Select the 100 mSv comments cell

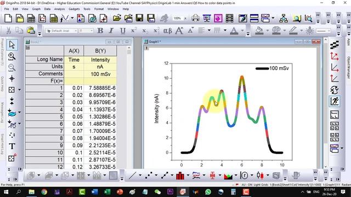click(100, 74)
